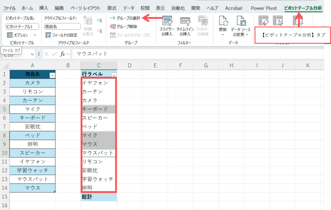Click the タイムラインの挿入 icon
Screen dimensions: 331x210
pos(185,22)
